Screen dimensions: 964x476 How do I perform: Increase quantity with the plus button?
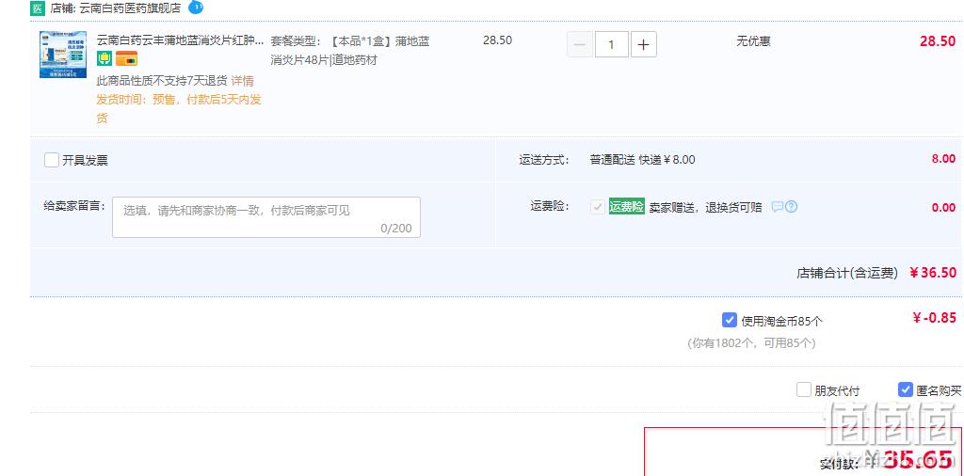click(643, 45)
